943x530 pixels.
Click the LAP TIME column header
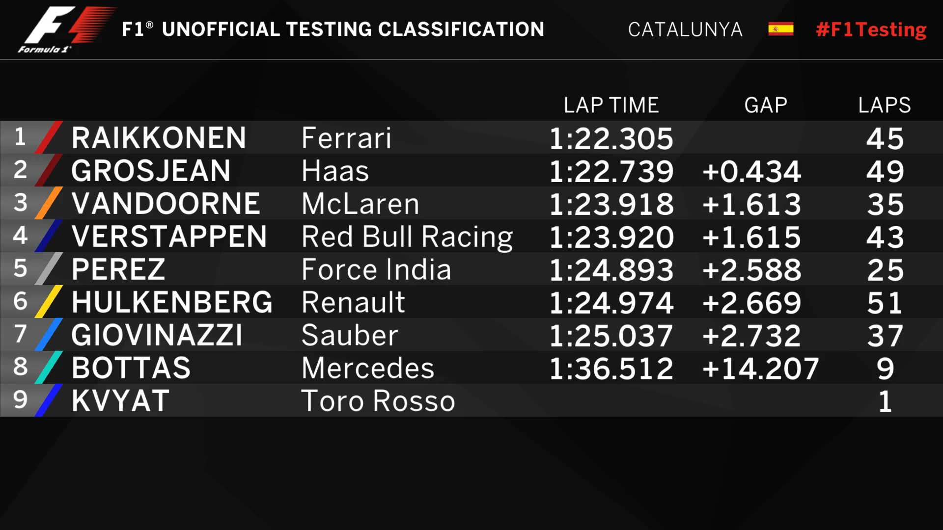(x=611, y=105)
